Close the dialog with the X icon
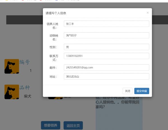The height and width of the screenshot is (130, 168). (x=148, y=13)
